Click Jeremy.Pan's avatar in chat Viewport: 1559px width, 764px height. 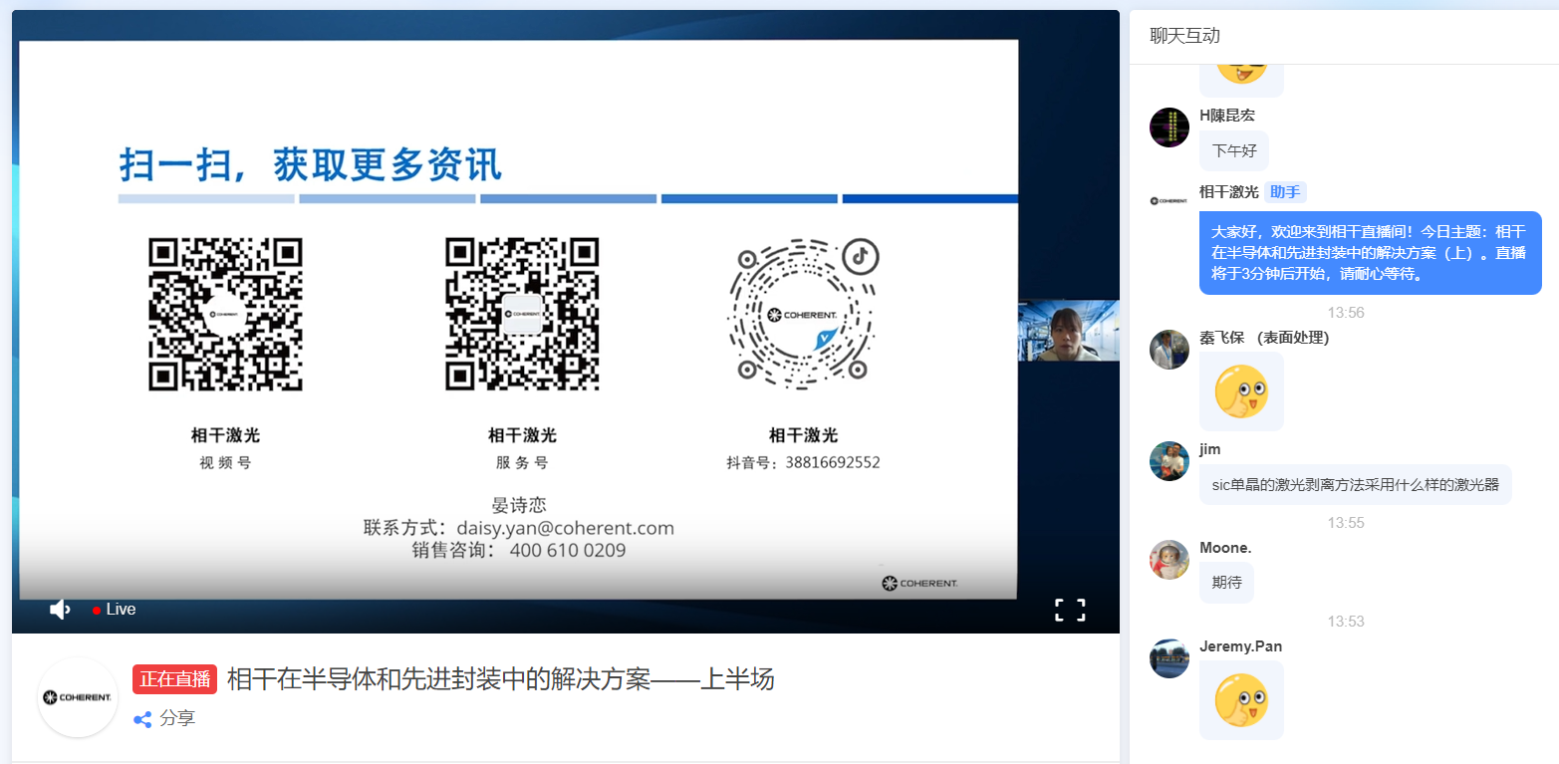[x=1169, y=658]
